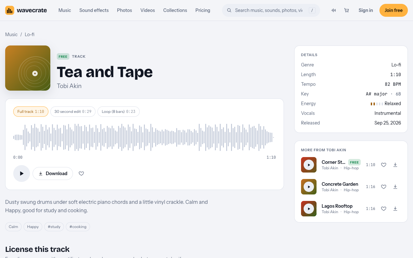The image size is (413, 258).
Task: Download the Concrete Garden track
Action: click(x=395, y=187)
